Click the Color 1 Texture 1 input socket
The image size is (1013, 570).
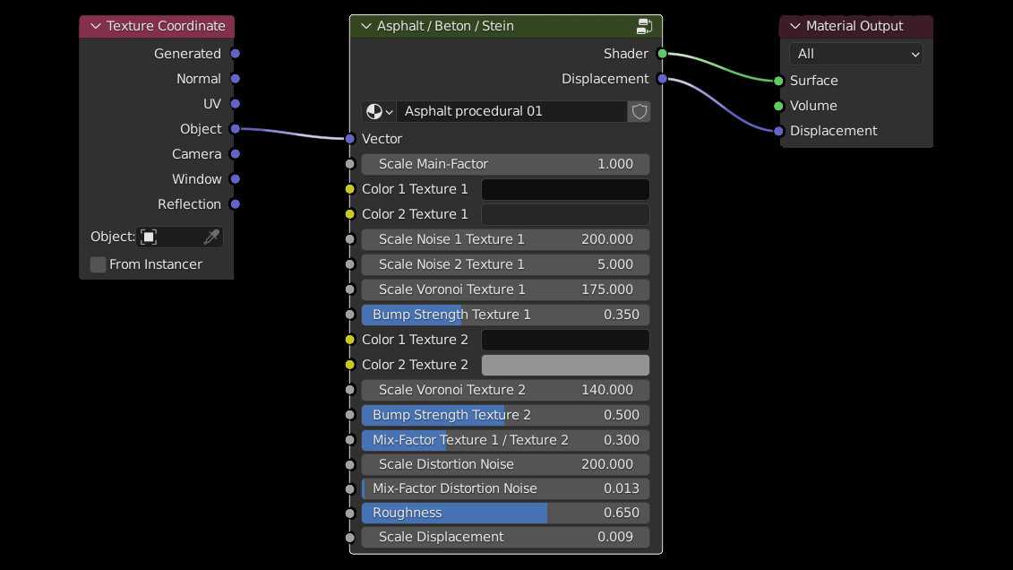(350, 189)
